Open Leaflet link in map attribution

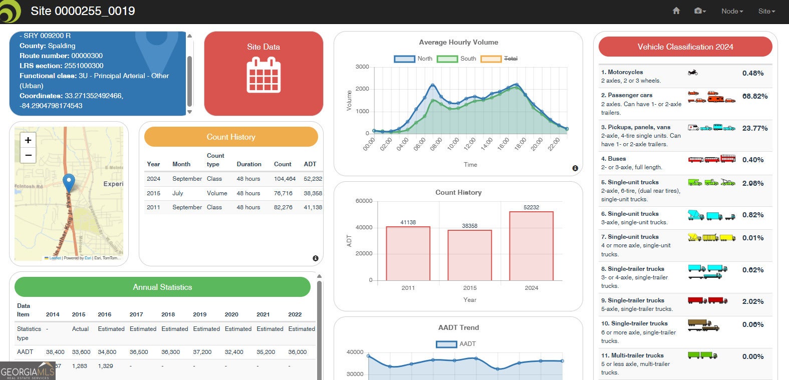pos(55,258)
